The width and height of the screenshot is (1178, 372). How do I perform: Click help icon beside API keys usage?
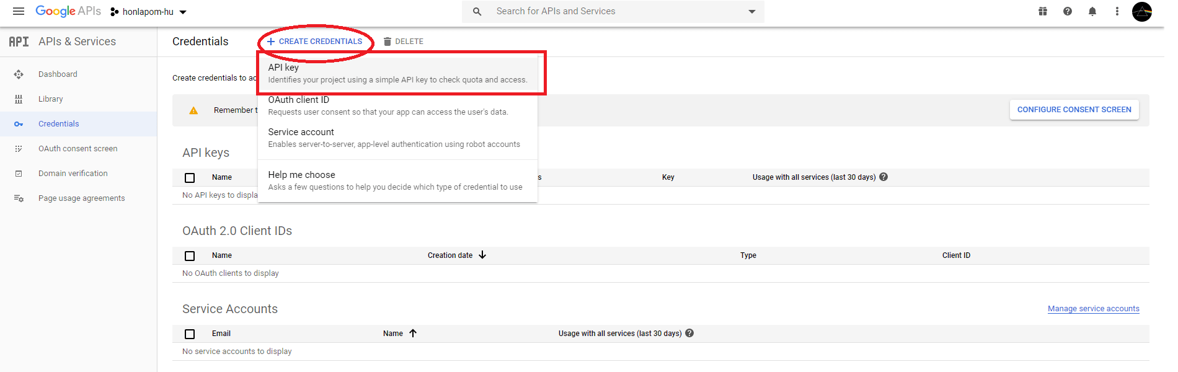click(x=884, y=177)
